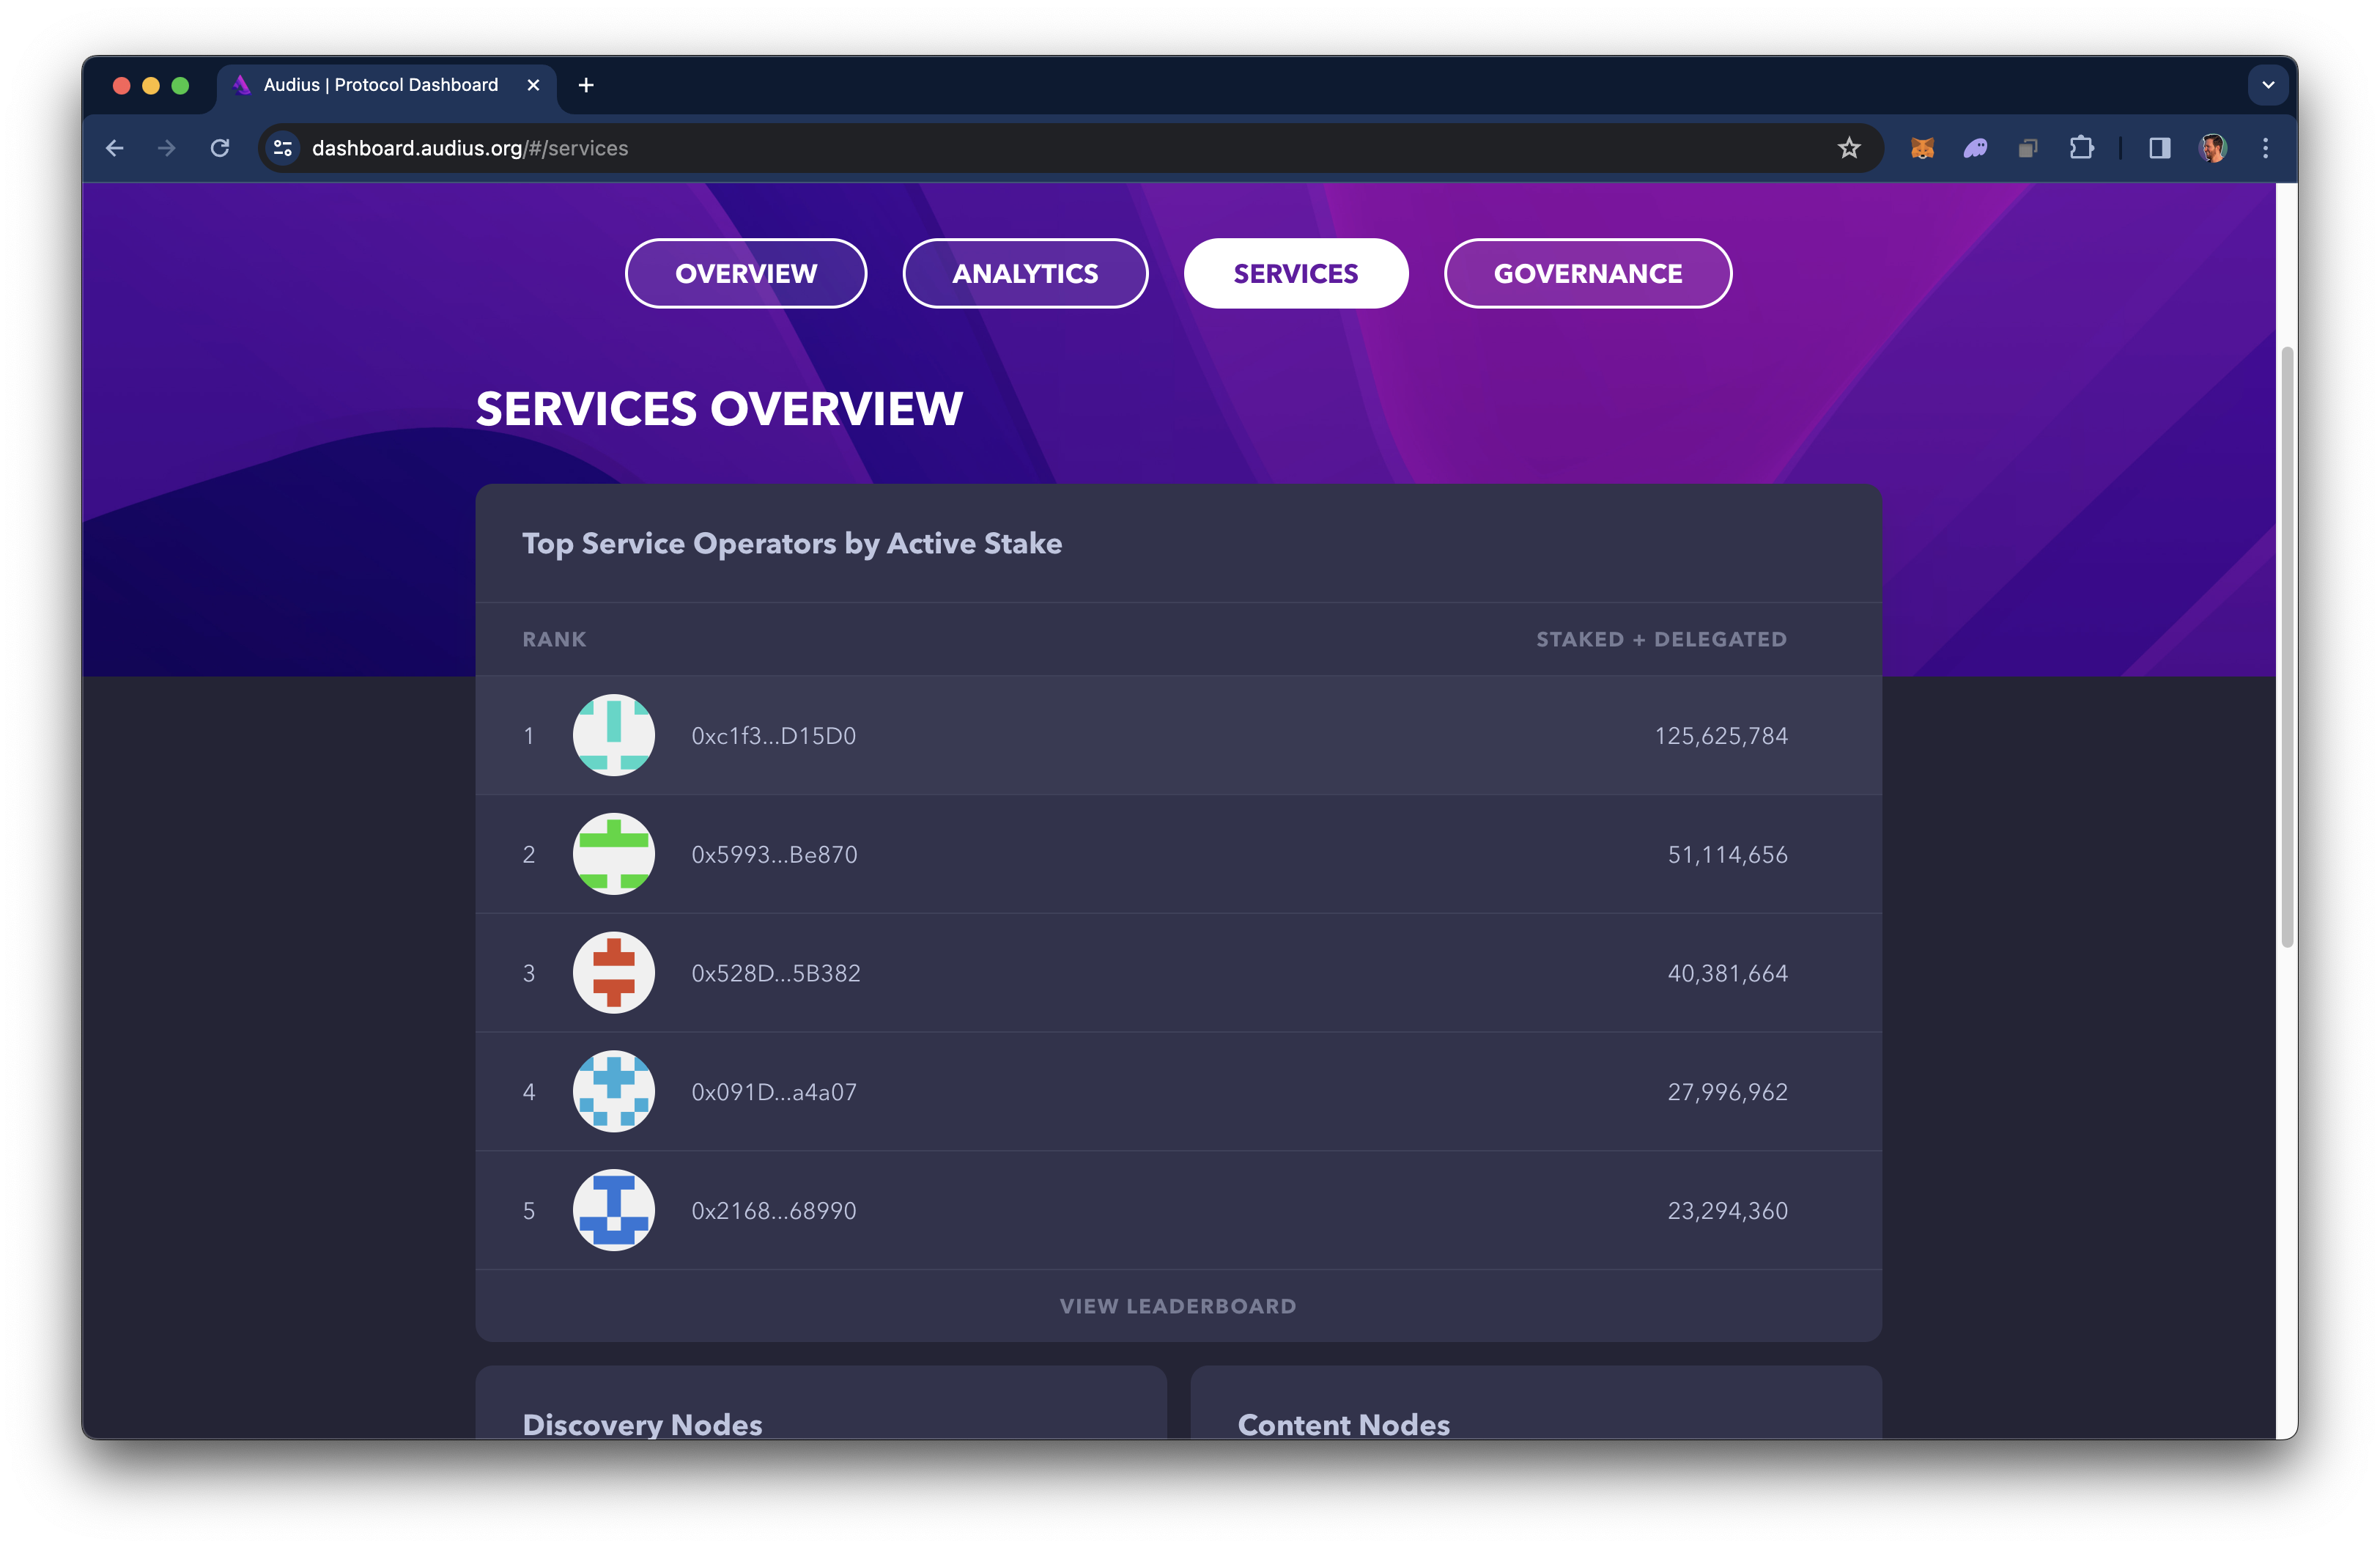Open rank 1 operator 0xc1f3...D15D0

point(773,736)
